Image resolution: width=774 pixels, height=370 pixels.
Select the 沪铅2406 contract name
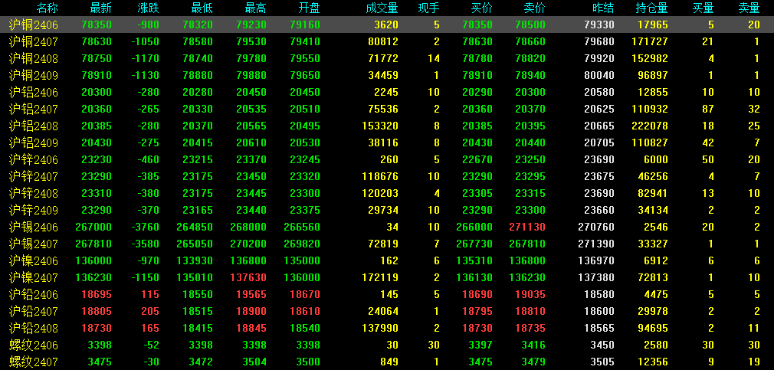[x=33, y=294]
